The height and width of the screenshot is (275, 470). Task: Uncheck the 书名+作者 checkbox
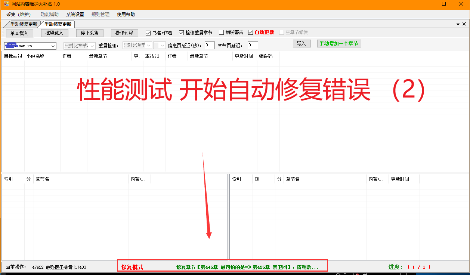(x=148, y=33)
